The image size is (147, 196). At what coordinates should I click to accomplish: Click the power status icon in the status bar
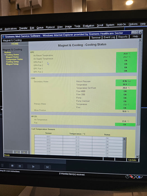pyautogui.click(x=127, y=176)
